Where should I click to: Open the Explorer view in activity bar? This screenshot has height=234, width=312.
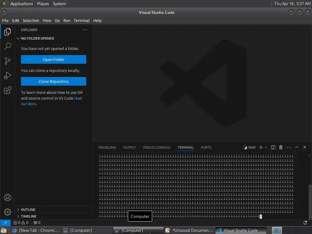click(7, 32)
